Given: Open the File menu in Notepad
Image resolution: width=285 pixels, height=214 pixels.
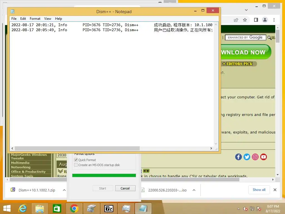Looking at the screenshot, I should tap(14, 19).
